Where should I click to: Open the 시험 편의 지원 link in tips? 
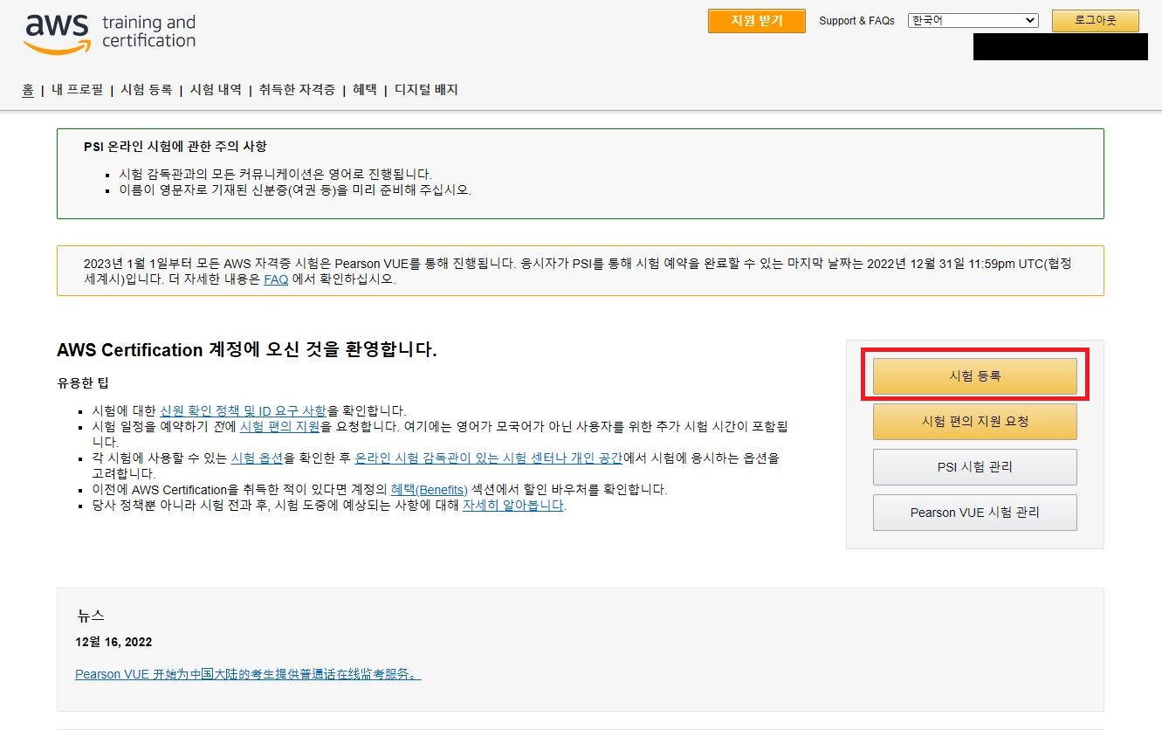pyautogui.click(x=279, y=426)
